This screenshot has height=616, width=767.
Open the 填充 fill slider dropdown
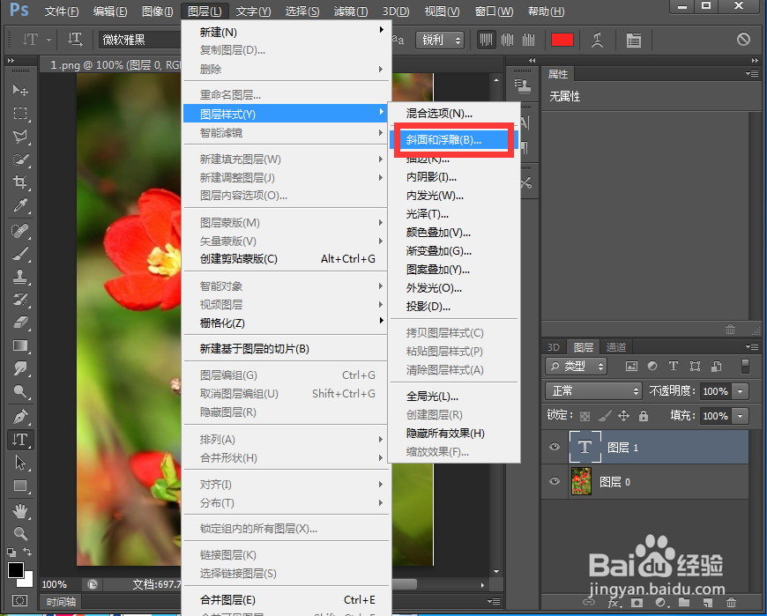741,416
